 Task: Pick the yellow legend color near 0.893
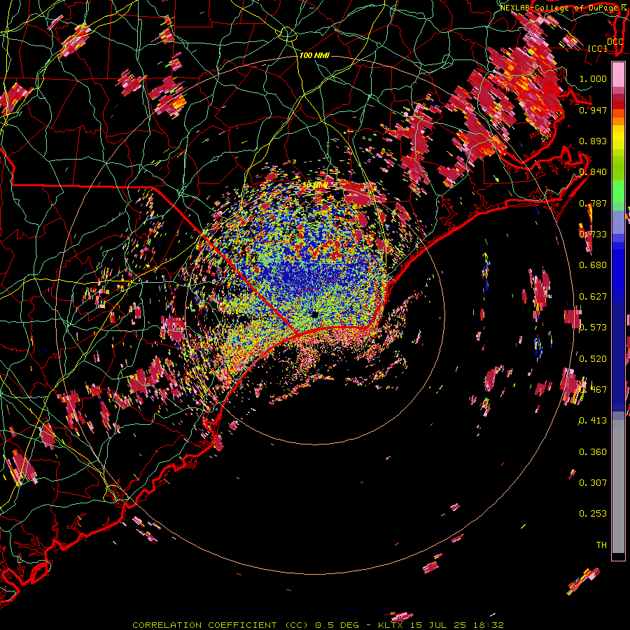(618, 137)
